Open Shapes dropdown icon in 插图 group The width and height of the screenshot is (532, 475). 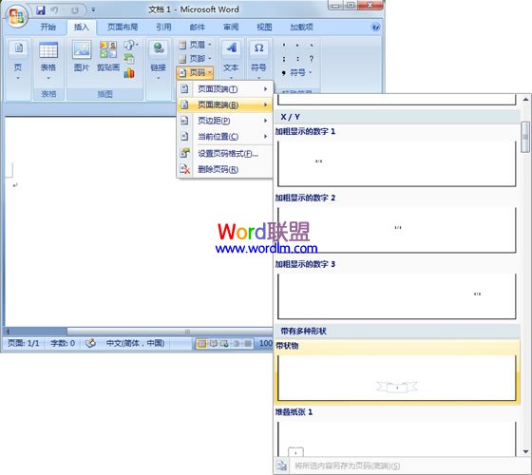[x=131, y=45]
